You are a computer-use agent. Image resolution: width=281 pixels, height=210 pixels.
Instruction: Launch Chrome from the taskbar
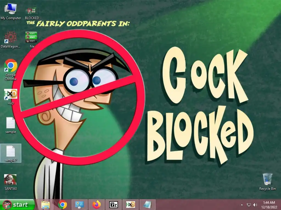coord(63,205)
